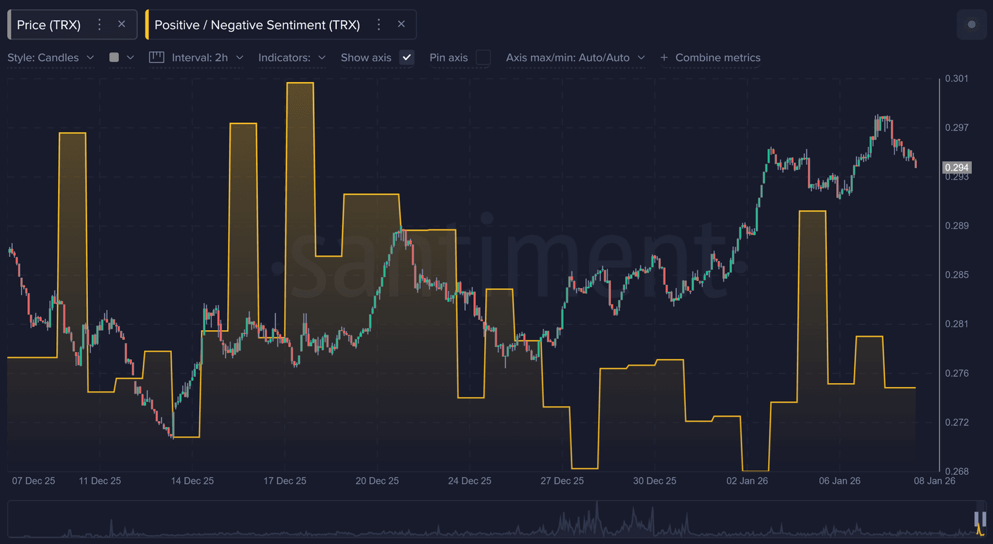This screenshot has height=544, width=993.
Task: Open the Axis max/min: Auto/Auto dropdown
Action: pyautogui.click(x=575, y=58)
